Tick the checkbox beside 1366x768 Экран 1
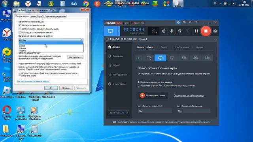 [x=107, y=39]
